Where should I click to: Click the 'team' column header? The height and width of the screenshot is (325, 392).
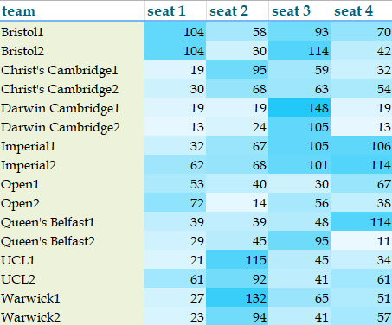coord(72,10)
